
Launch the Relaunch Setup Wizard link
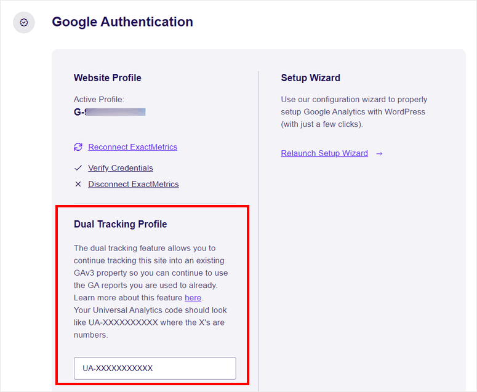point(324,153)
